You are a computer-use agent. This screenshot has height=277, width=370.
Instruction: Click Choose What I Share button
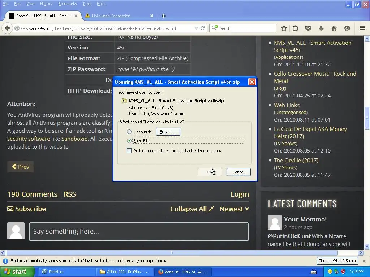pyautogui.click(x=337, y=261)
